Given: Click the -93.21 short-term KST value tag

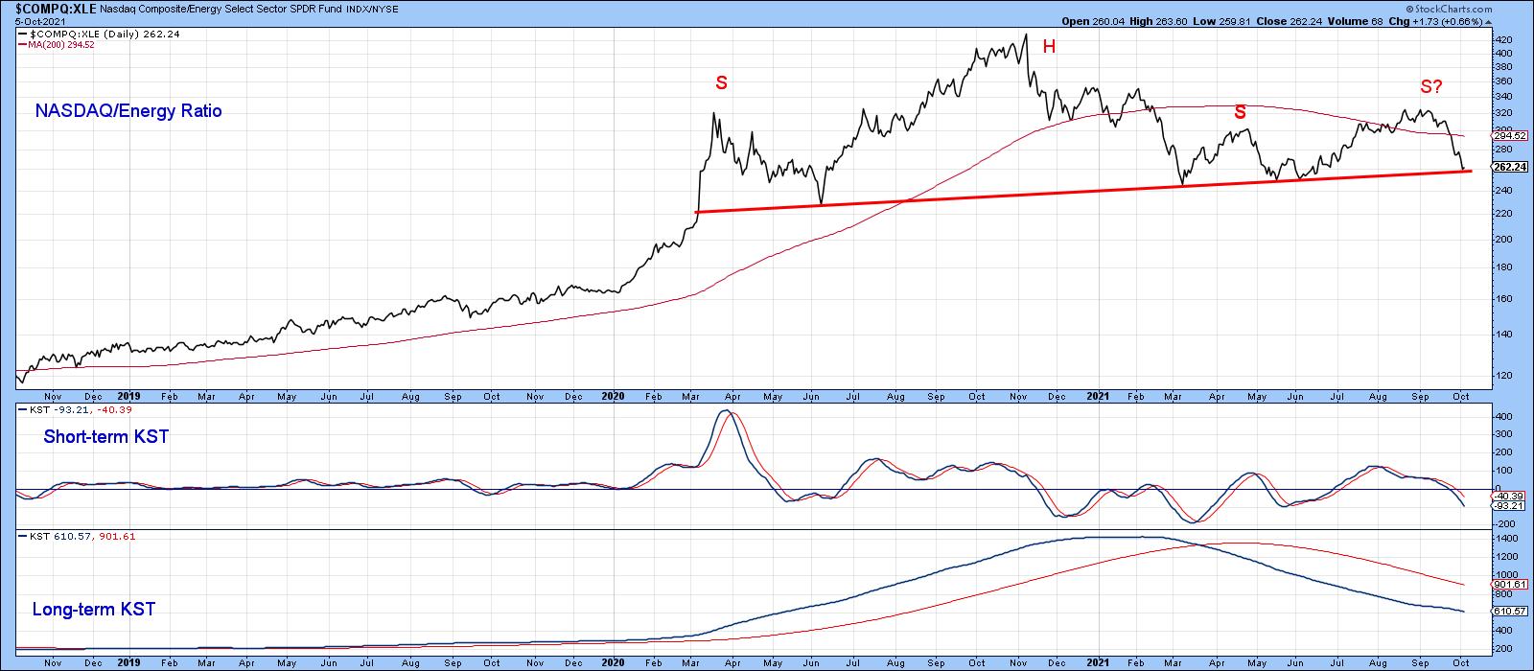Looking at the screenshot, I should [x=1510, y=505].
